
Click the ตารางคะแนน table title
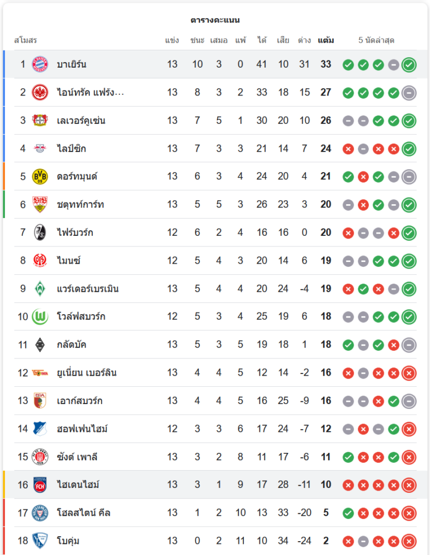(215, 20)
